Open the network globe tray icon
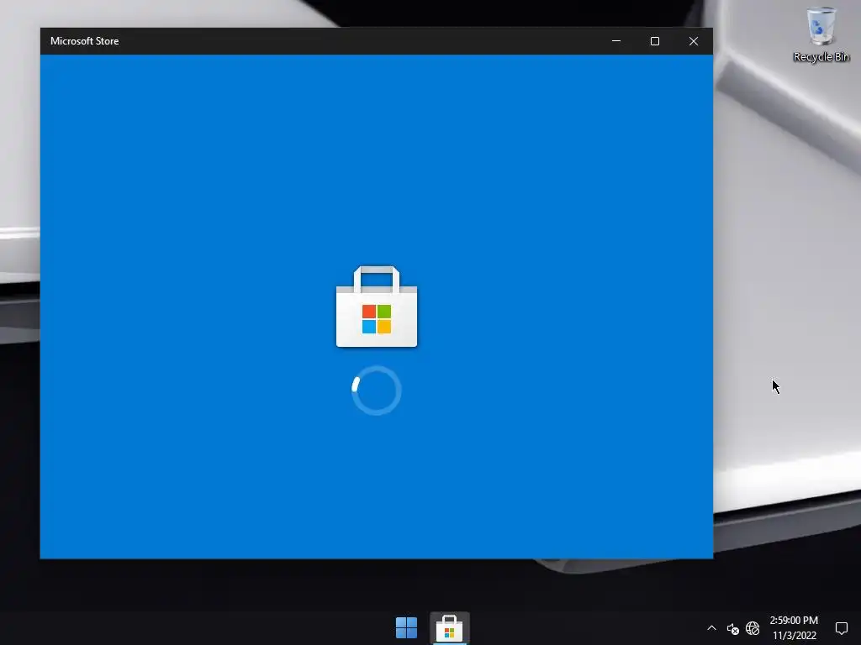This screenshot has height=645, width=861. [753, 628]
